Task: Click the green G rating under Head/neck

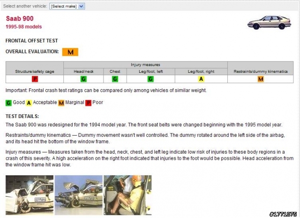Action: point(83,79)
